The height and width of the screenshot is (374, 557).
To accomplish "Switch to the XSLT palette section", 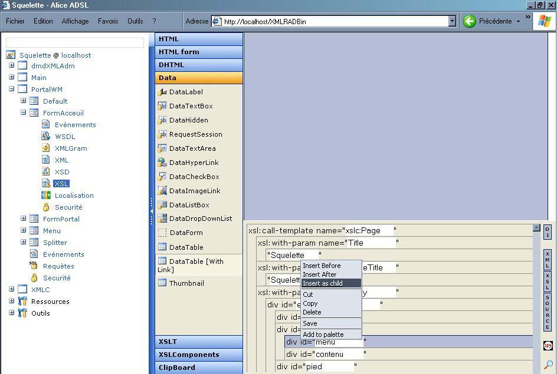I will click(198, 342).
